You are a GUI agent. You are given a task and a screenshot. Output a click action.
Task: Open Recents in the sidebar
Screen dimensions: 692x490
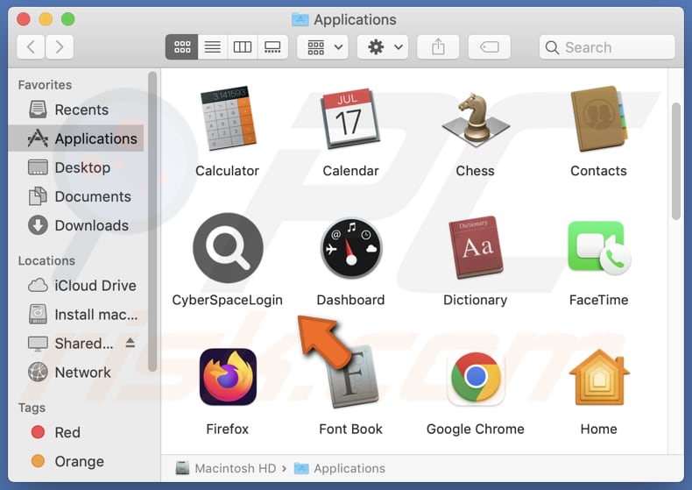76,110
